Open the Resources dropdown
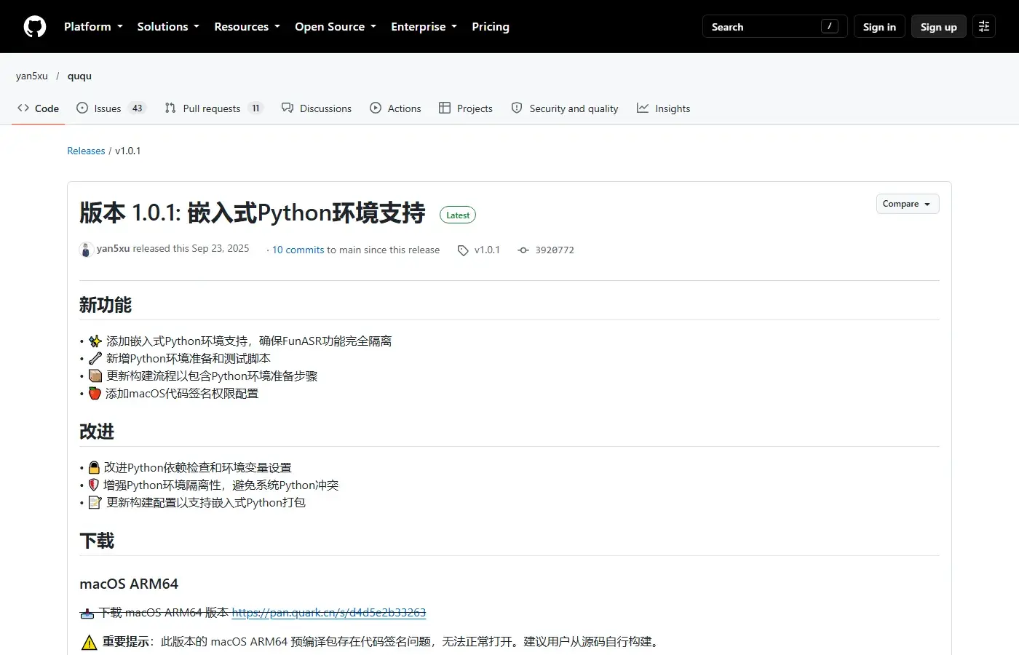The height and width of the screenshot is (655, 1019). click(x=247, y=27)
